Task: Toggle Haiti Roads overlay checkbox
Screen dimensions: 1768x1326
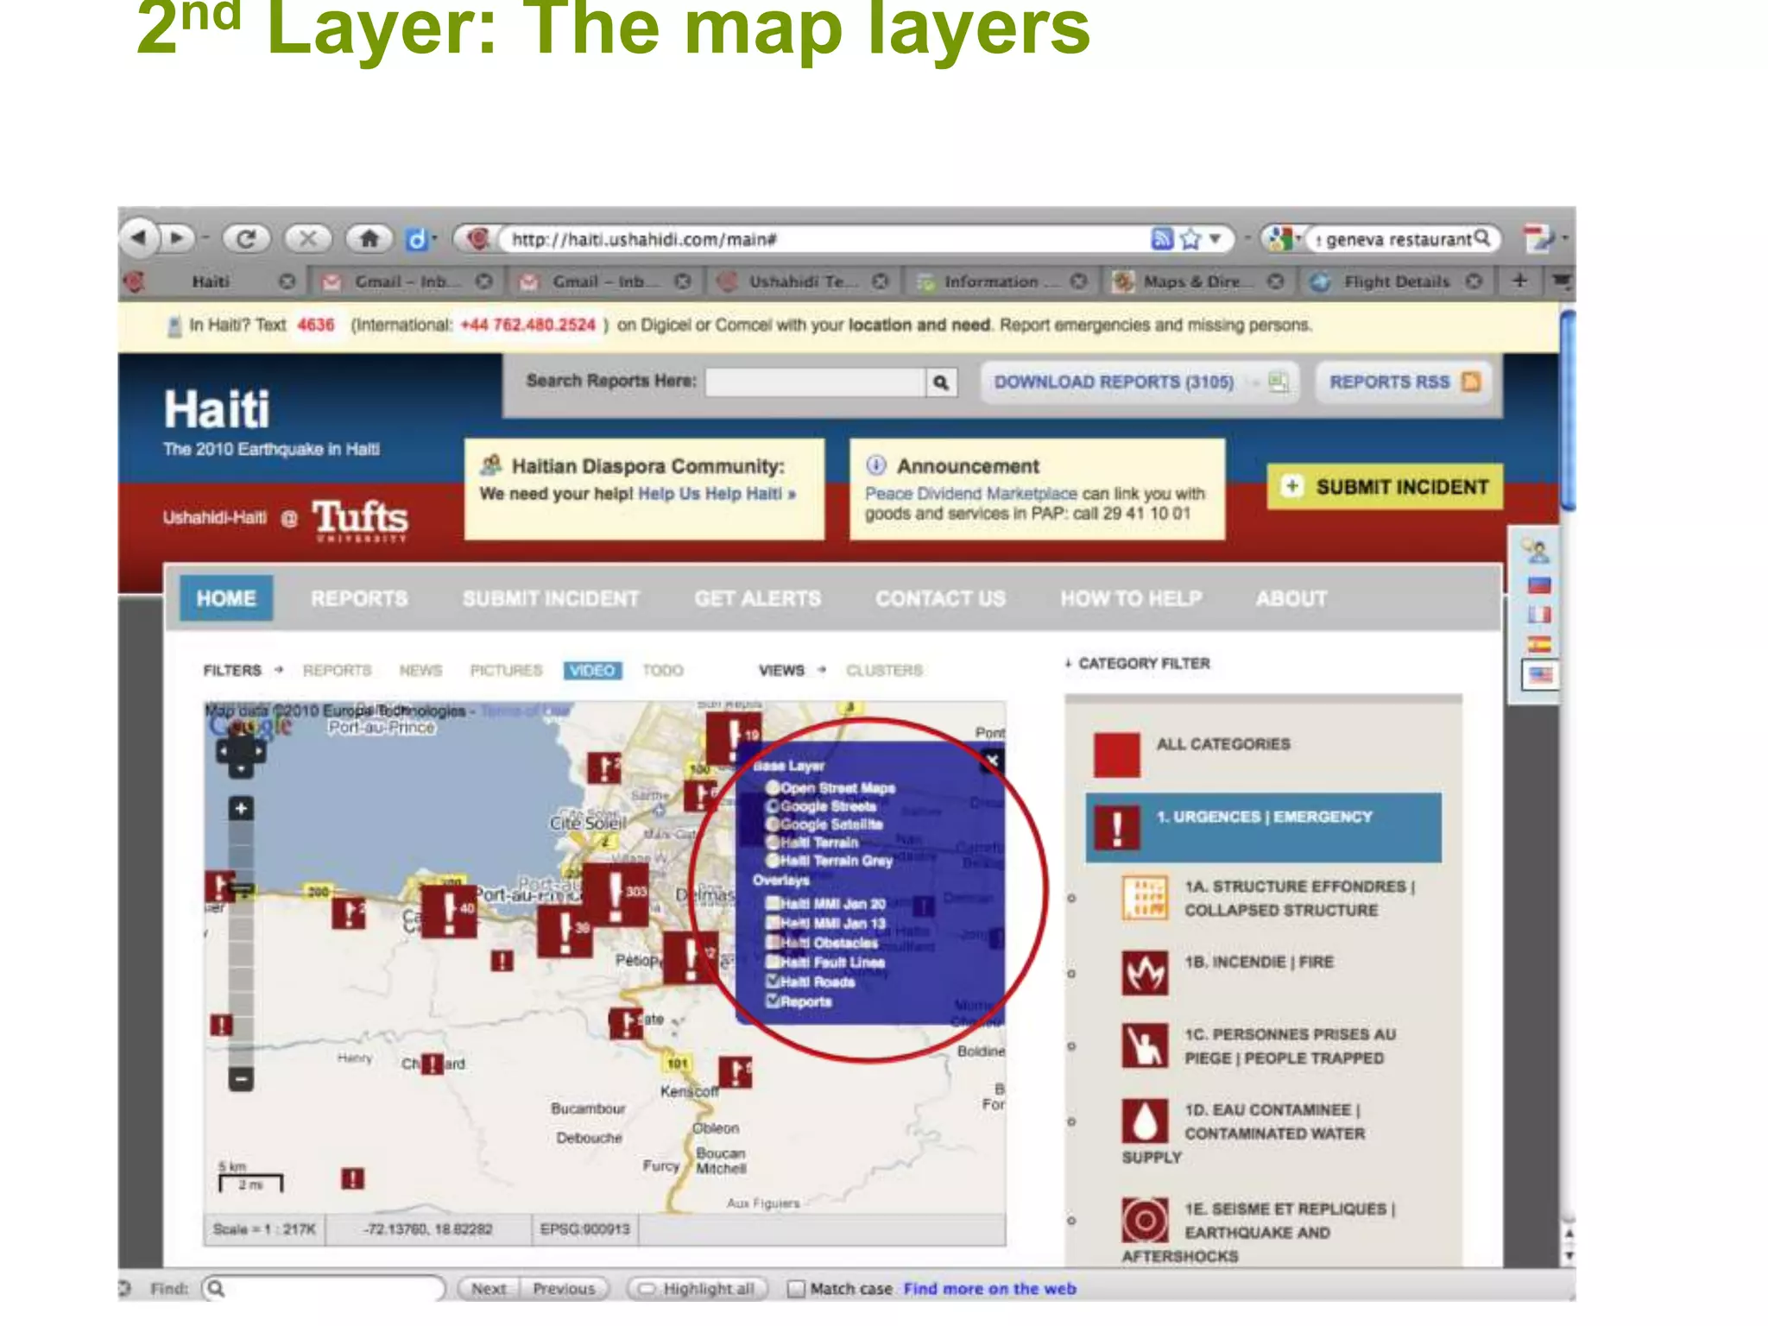Action: coord(773,982)
